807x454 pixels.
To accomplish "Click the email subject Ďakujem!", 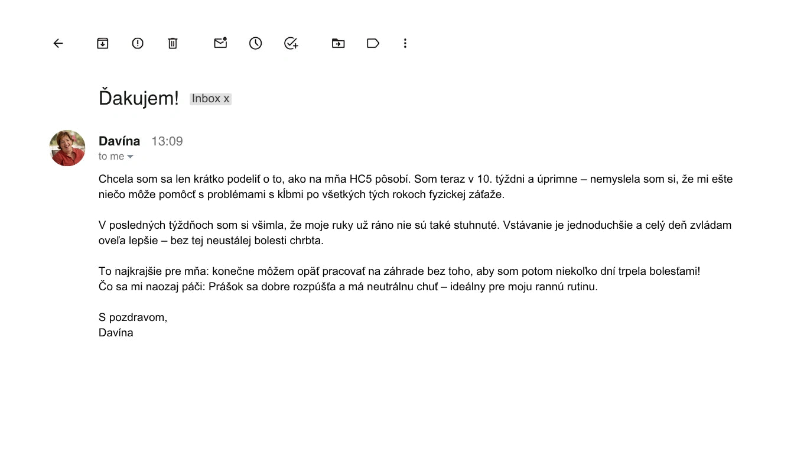I will tap(138, 98).
